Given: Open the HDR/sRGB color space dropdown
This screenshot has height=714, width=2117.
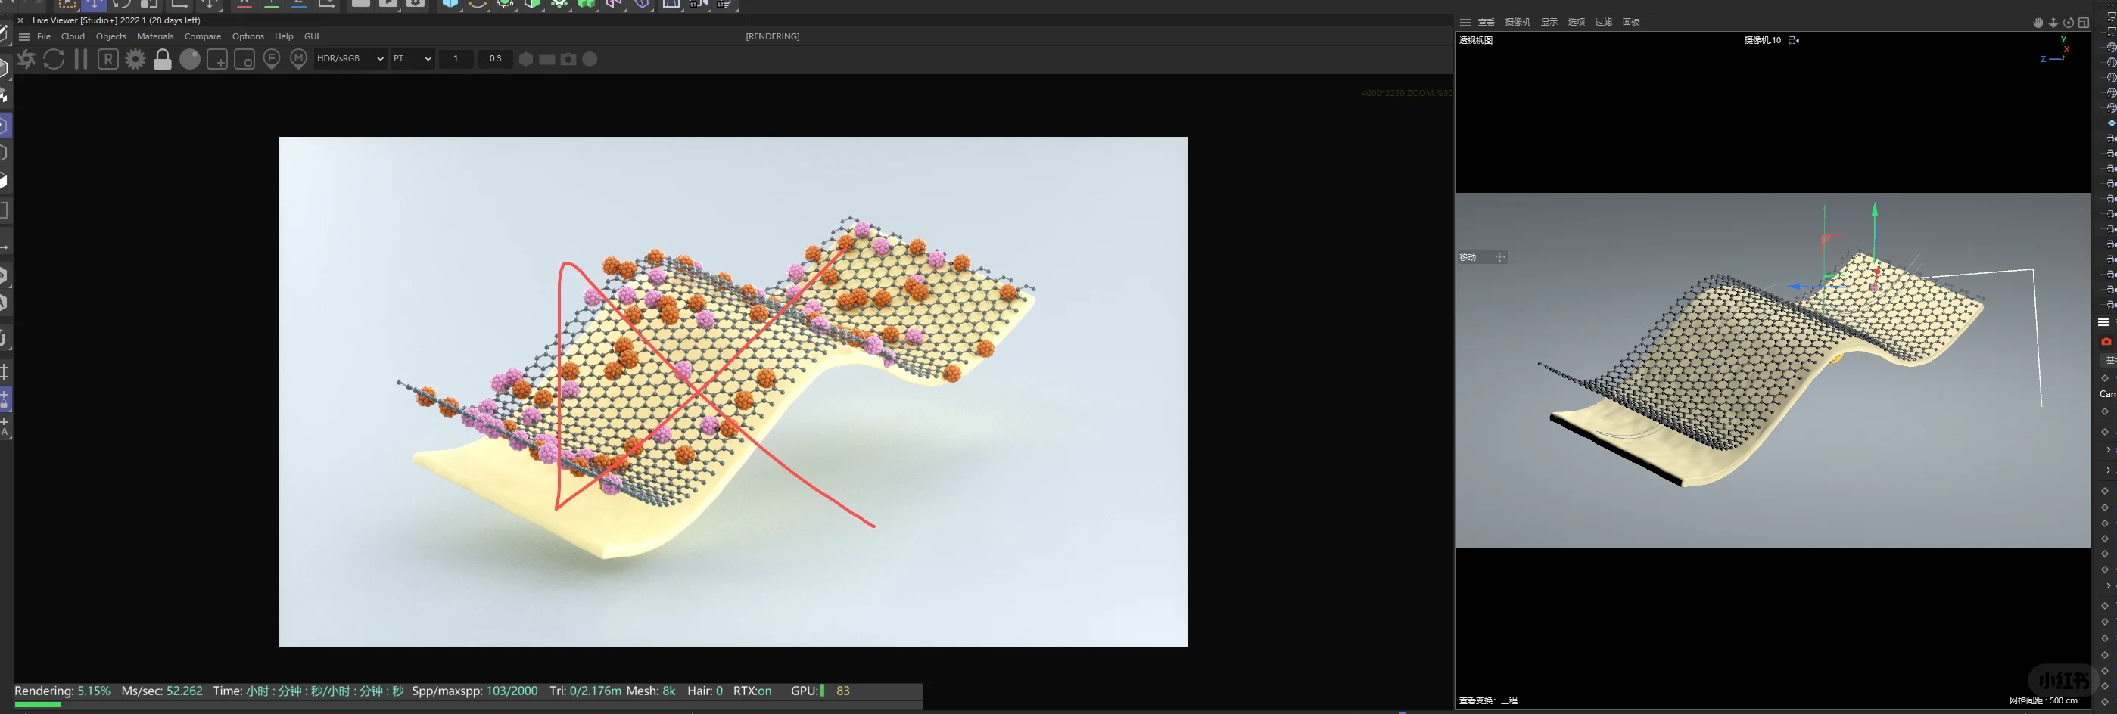Looking at the screenshot, I should pos(350,59).
